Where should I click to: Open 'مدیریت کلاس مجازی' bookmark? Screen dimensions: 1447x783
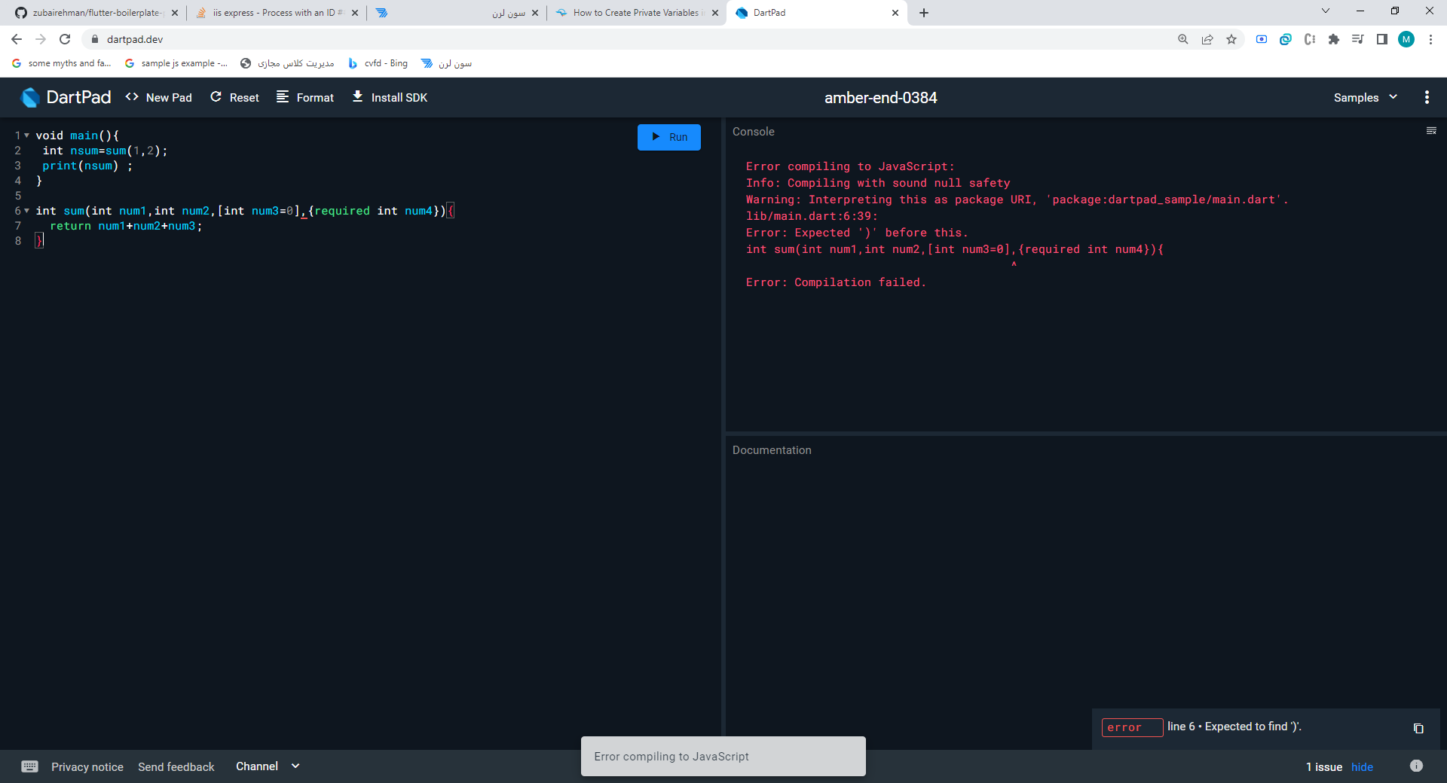(x=287, y=63)
